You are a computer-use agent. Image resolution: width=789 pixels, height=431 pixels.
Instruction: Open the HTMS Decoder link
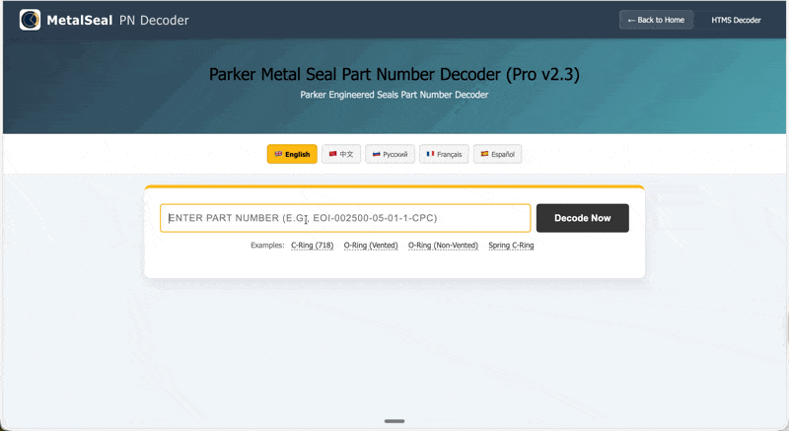736,20
